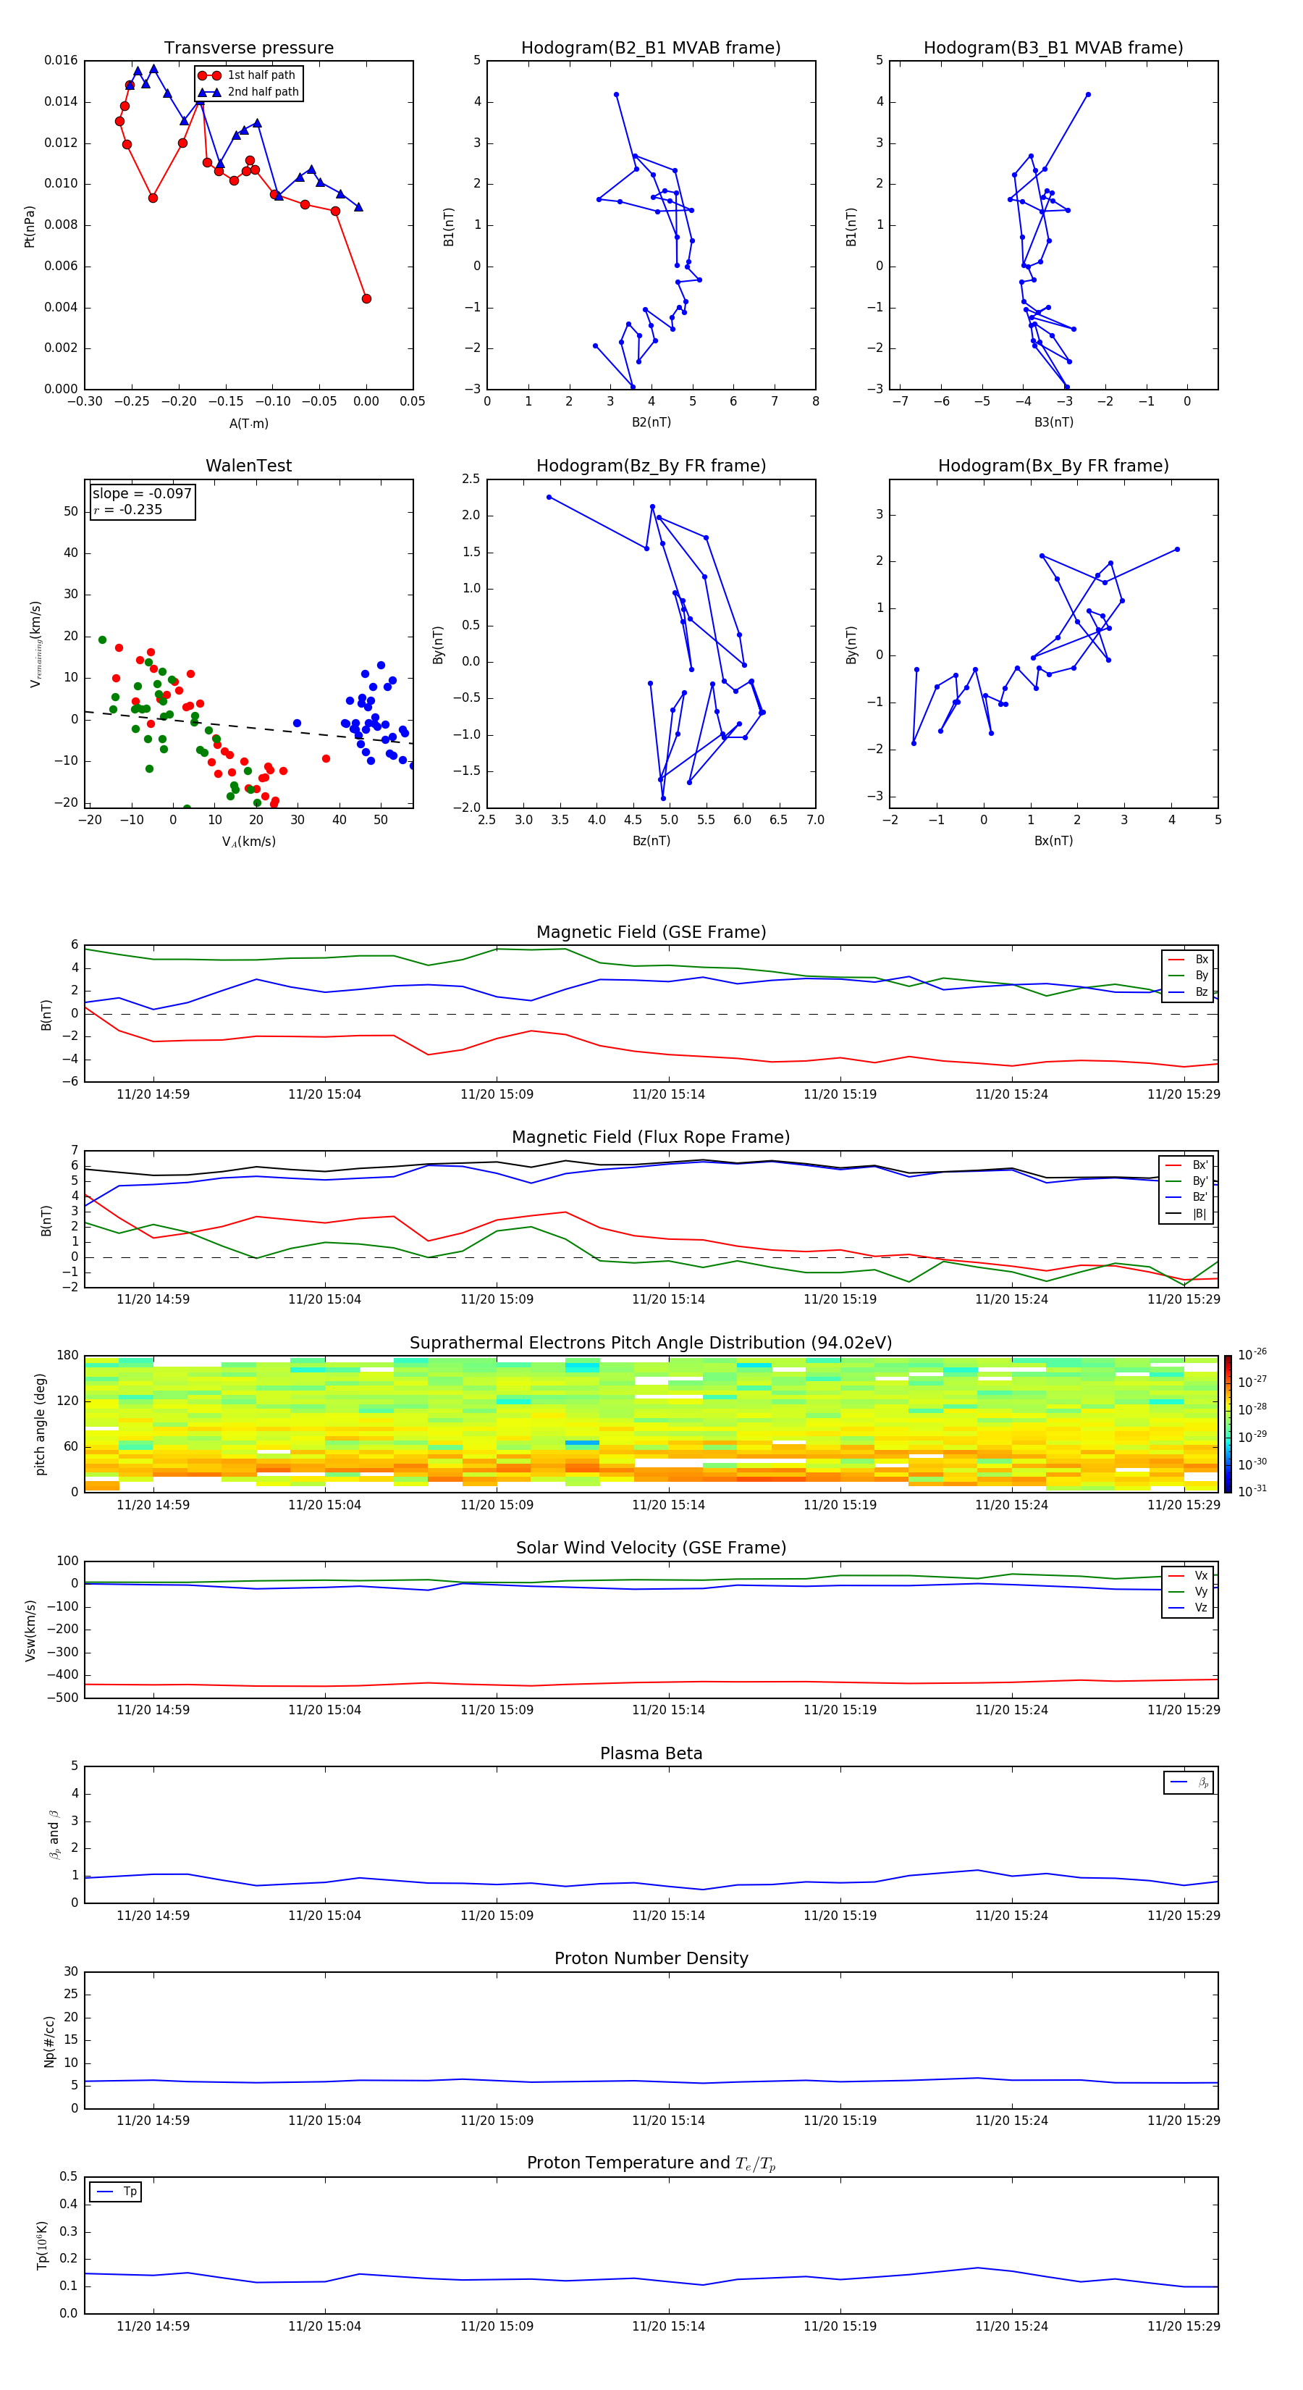Click the 'Bx(nT)' axis label

pyautogui.click(x=1053, y=841)
